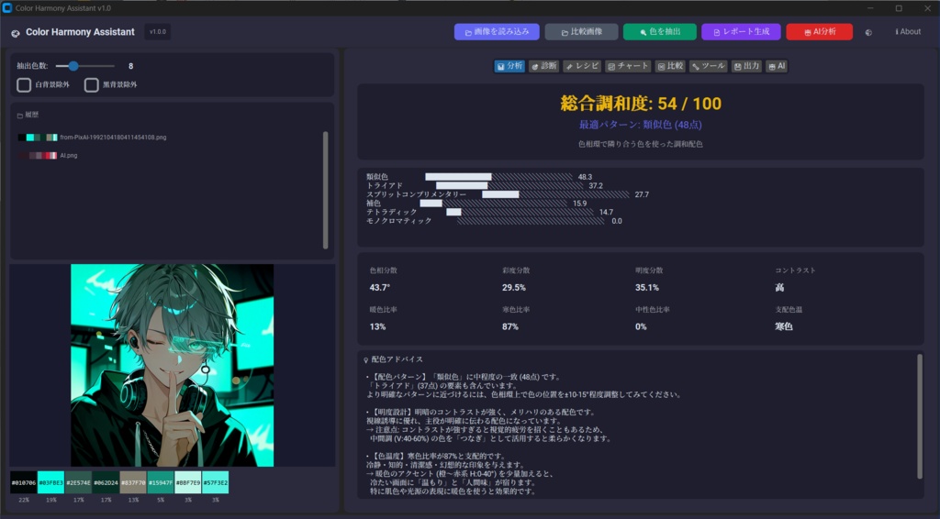The height and width of the screenshot is (519, 940).
Task: Generate a report with レポート生成 button
Action: pyautogui.click(x=741, y=32)
